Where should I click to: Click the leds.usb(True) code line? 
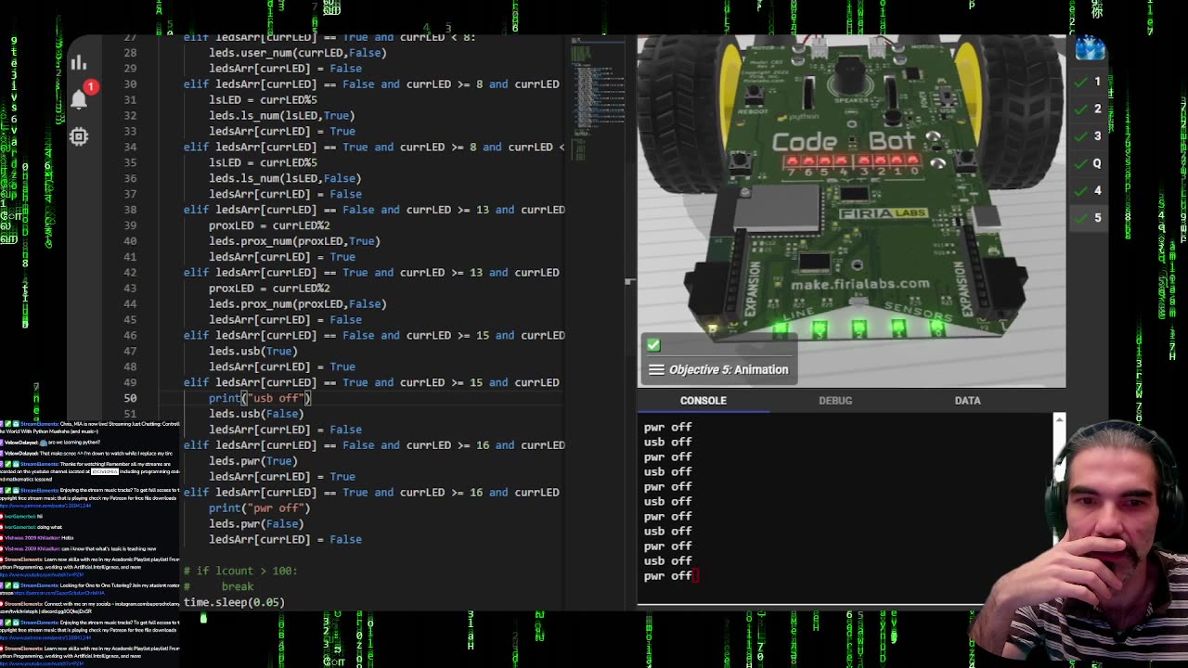(x=253, y=351)
